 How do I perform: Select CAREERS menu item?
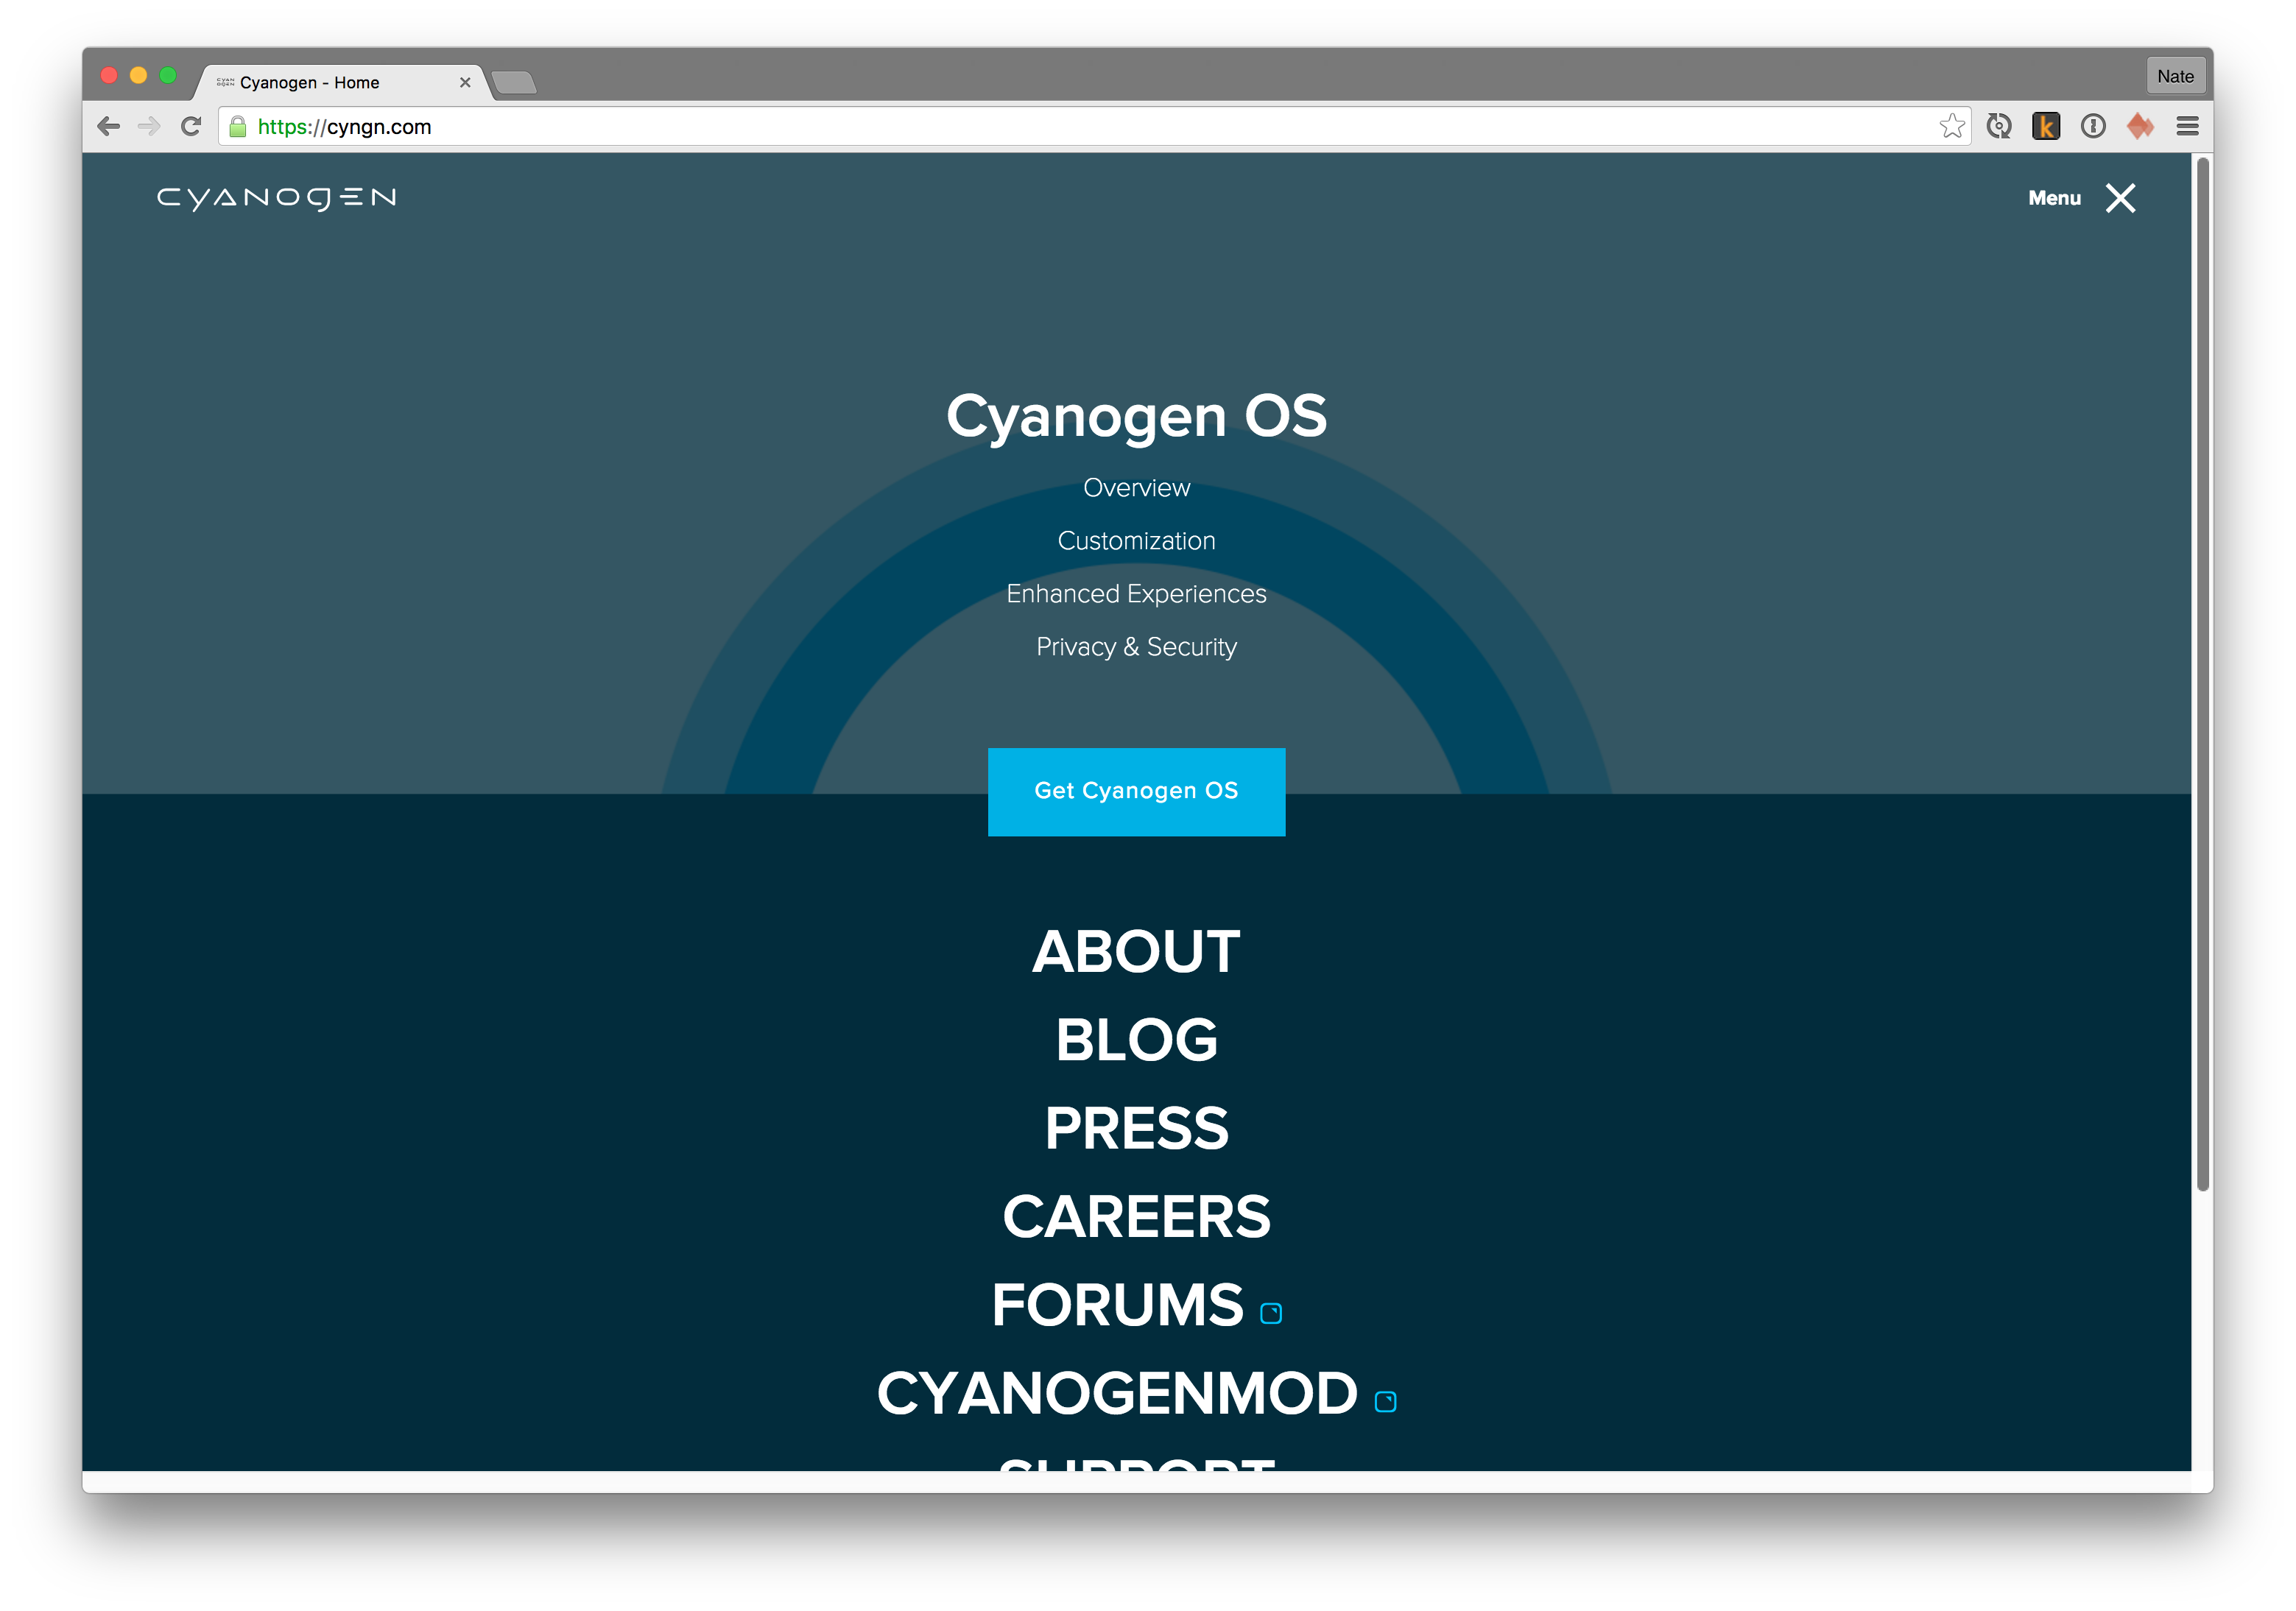click(x=1136, y=1217)
